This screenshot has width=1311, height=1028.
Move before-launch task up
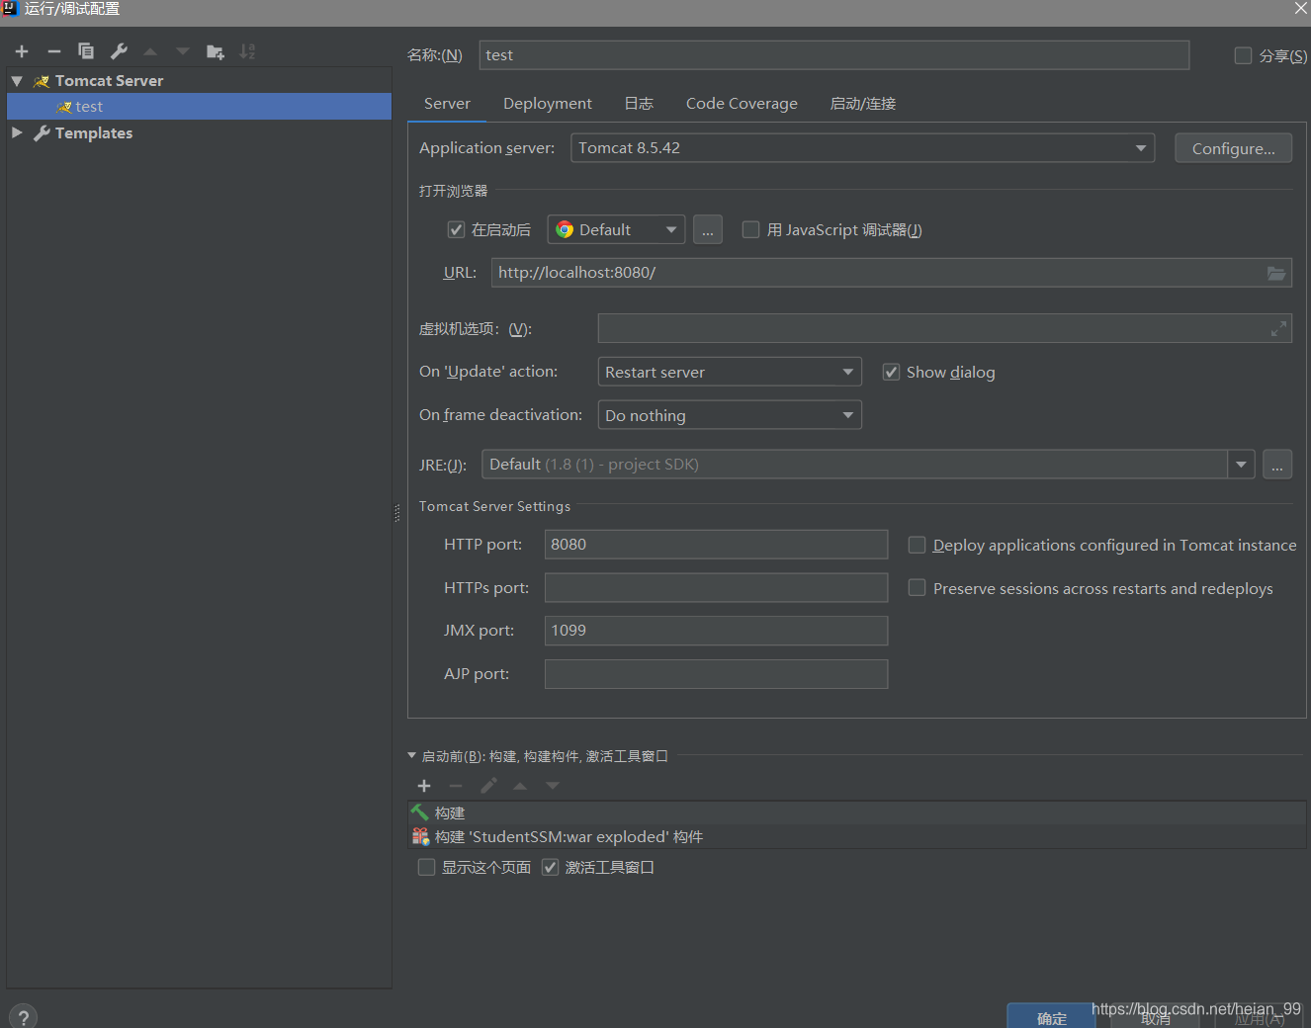[520, 786]
